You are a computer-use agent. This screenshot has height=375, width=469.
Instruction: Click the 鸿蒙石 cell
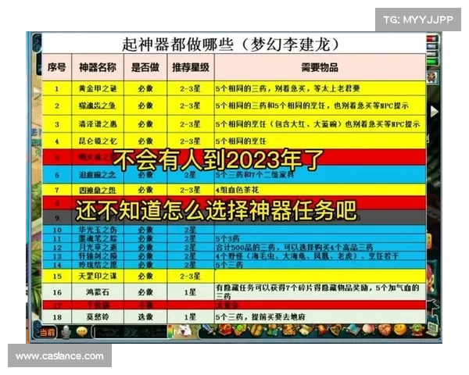98,292
